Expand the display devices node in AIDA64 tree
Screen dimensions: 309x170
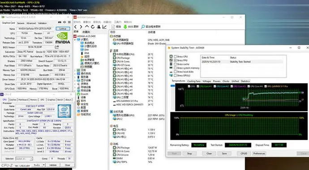(x=75, y=80)
